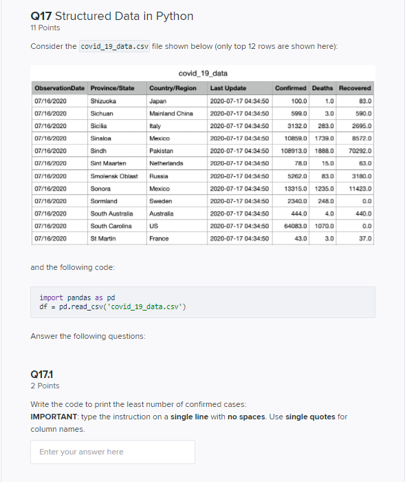Click the Province/State column header
Viewport: 416px width, 482px height.
[117, 88]
